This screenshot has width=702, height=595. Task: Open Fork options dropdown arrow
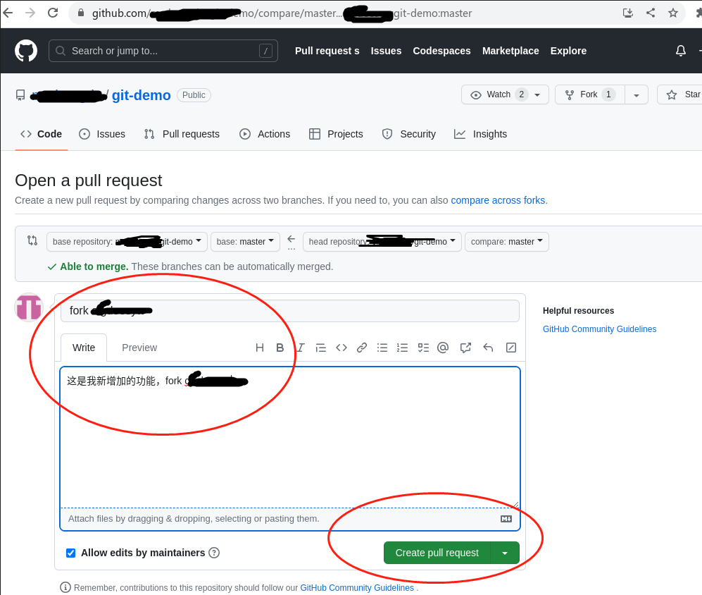(x=637, y=95)
